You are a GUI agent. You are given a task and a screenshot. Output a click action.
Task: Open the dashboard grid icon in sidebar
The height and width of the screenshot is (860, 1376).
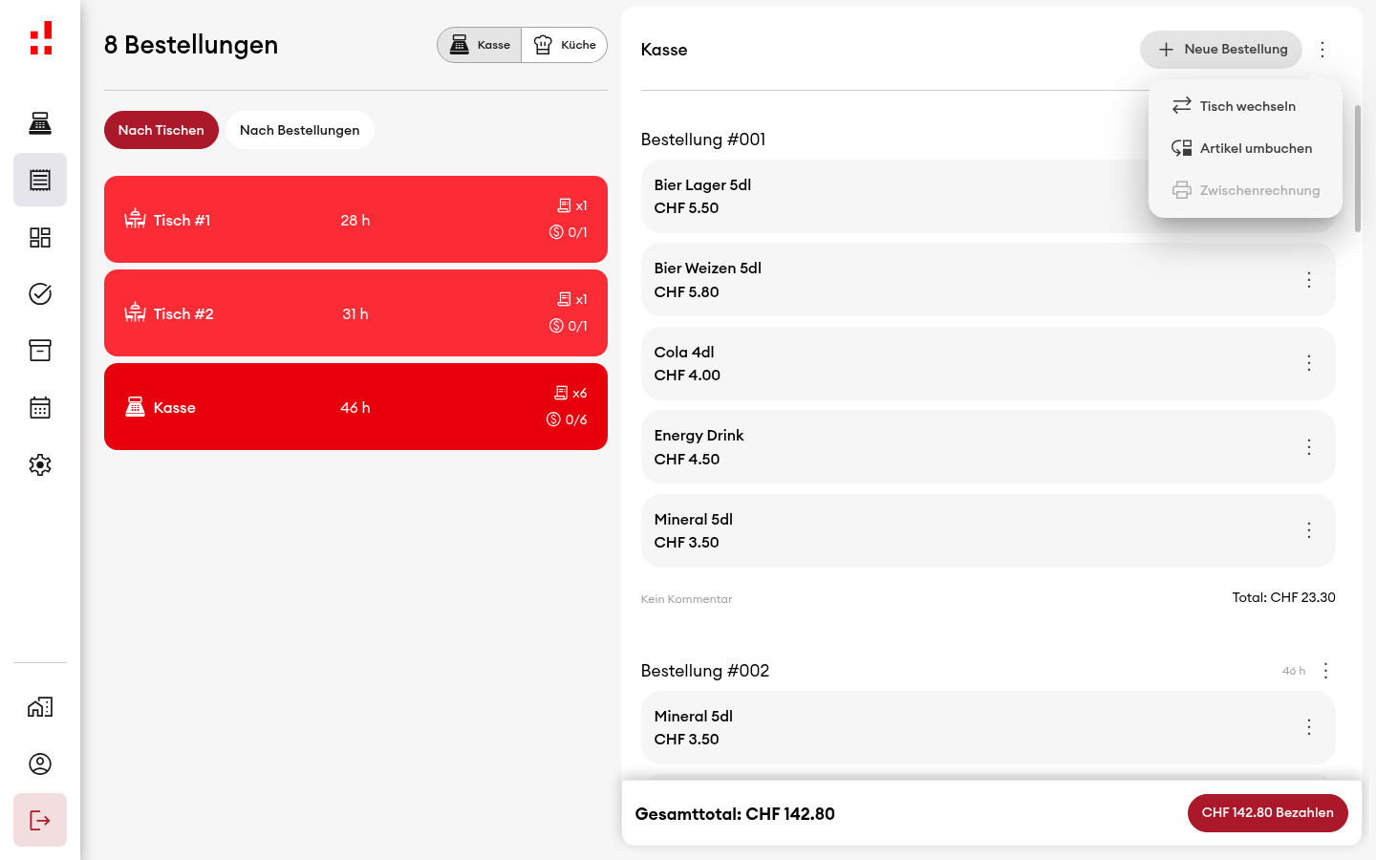[40, 237]
